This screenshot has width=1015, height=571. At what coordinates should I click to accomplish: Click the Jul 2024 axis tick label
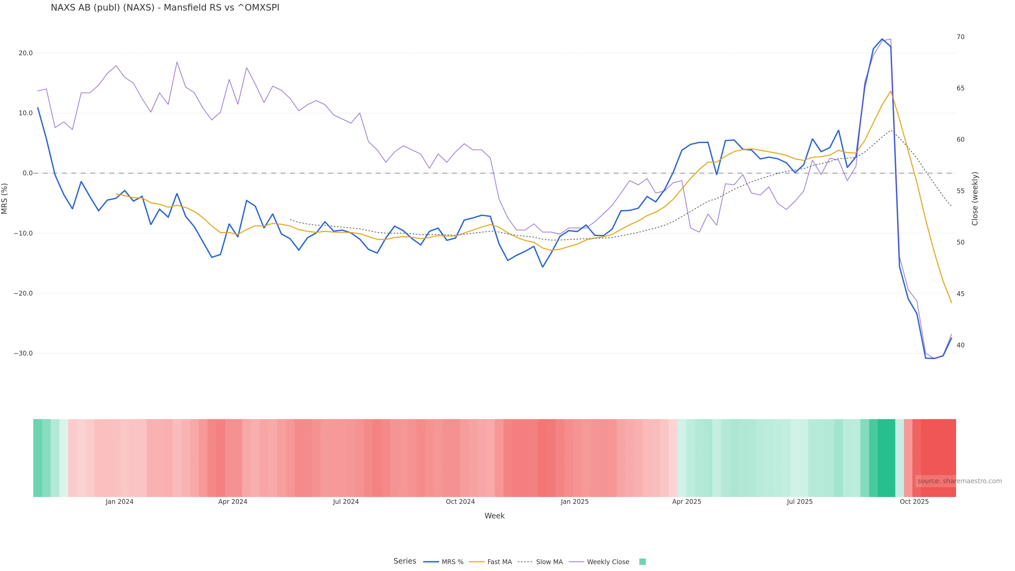click(345, 502)
